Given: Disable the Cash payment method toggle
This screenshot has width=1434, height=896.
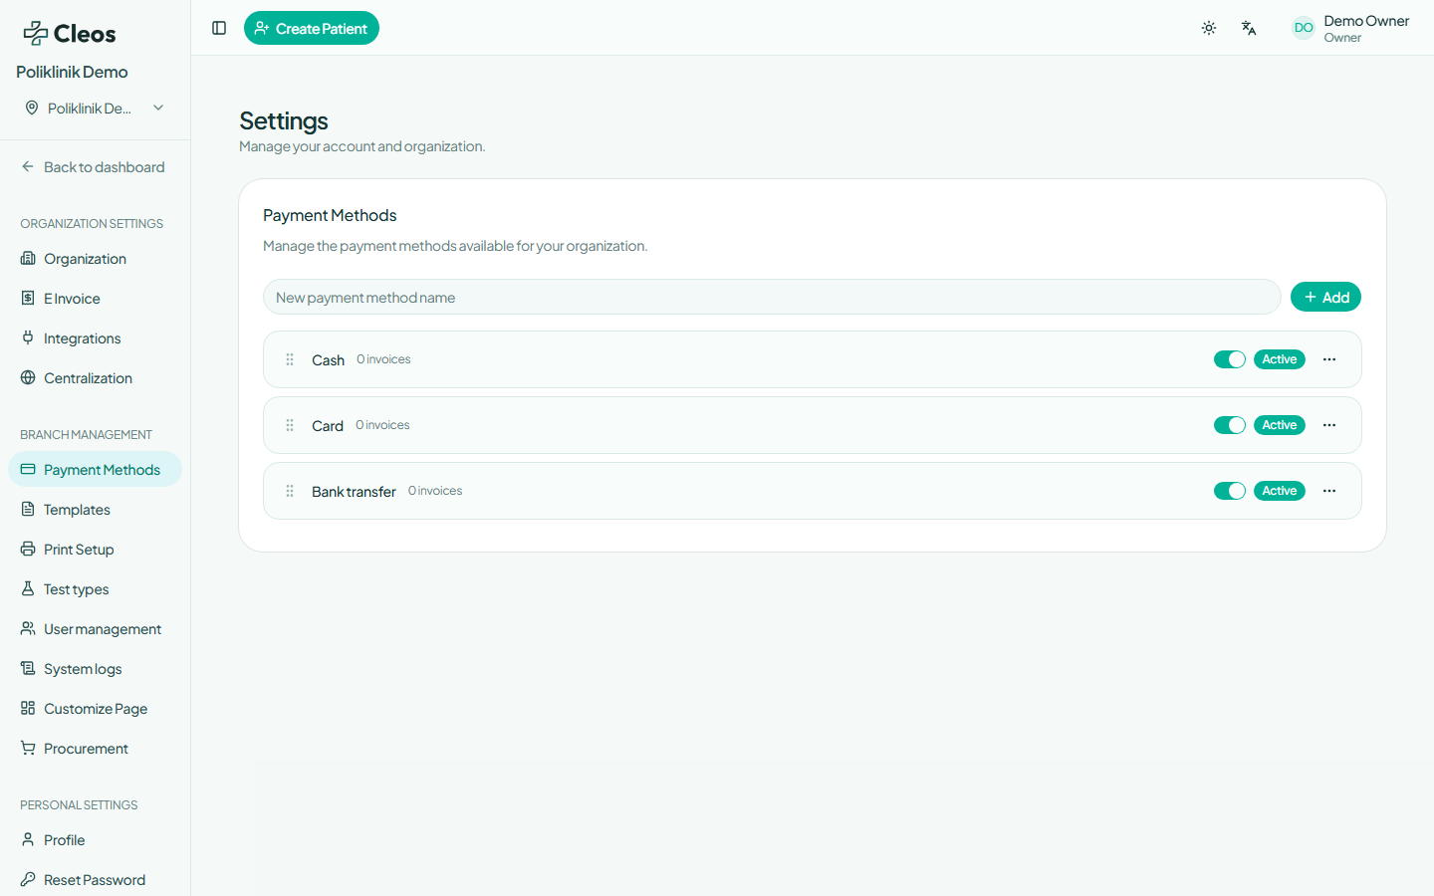Looking at the screenshot, I should pos(1230,359).
